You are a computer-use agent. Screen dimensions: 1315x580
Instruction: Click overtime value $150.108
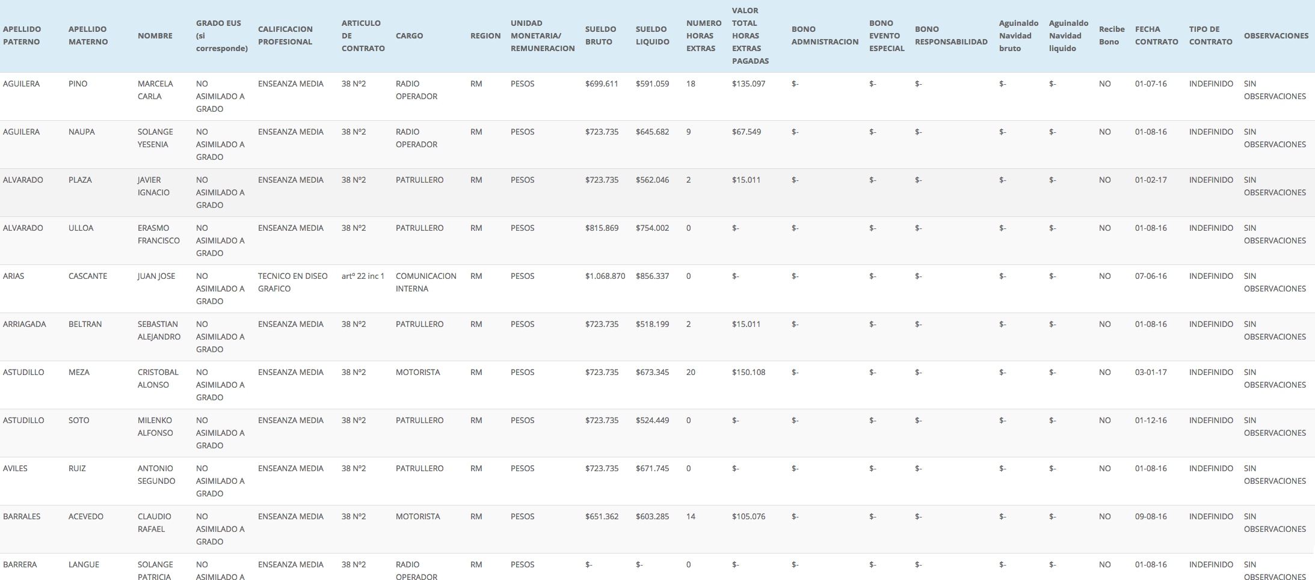coord(748,373)
